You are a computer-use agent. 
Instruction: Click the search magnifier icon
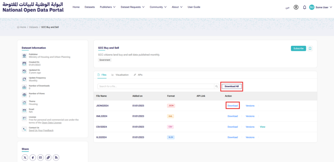tap(217, 86)
